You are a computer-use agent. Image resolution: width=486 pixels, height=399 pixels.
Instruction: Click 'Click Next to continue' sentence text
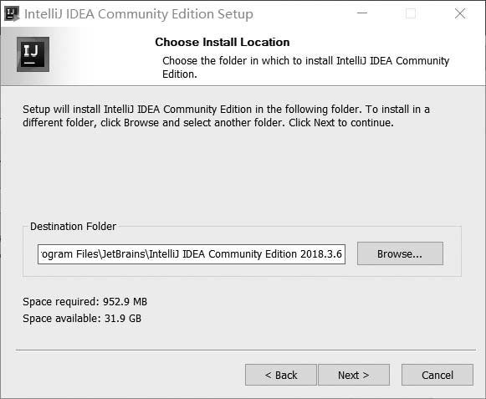341,123
